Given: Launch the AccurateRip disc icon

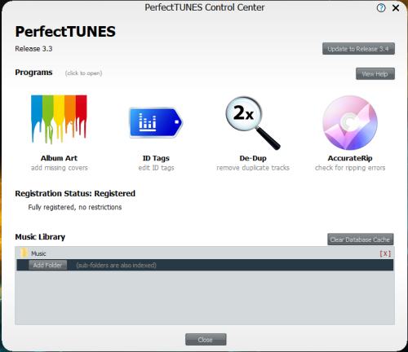Looking at the screenshot, I should (350, 122).
